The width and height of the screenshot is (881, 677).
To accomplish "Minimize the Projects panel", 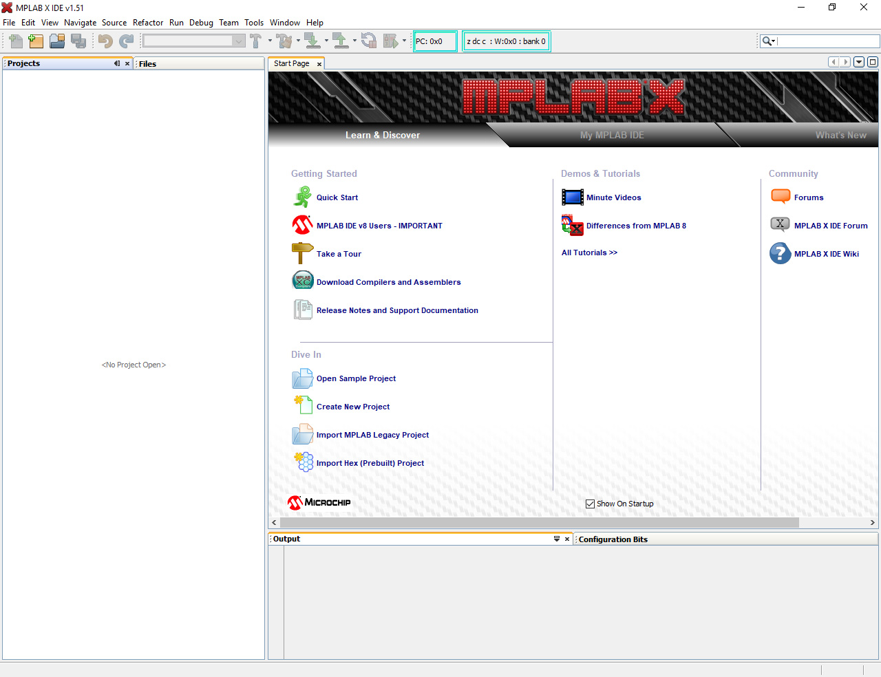I will 117,63.
